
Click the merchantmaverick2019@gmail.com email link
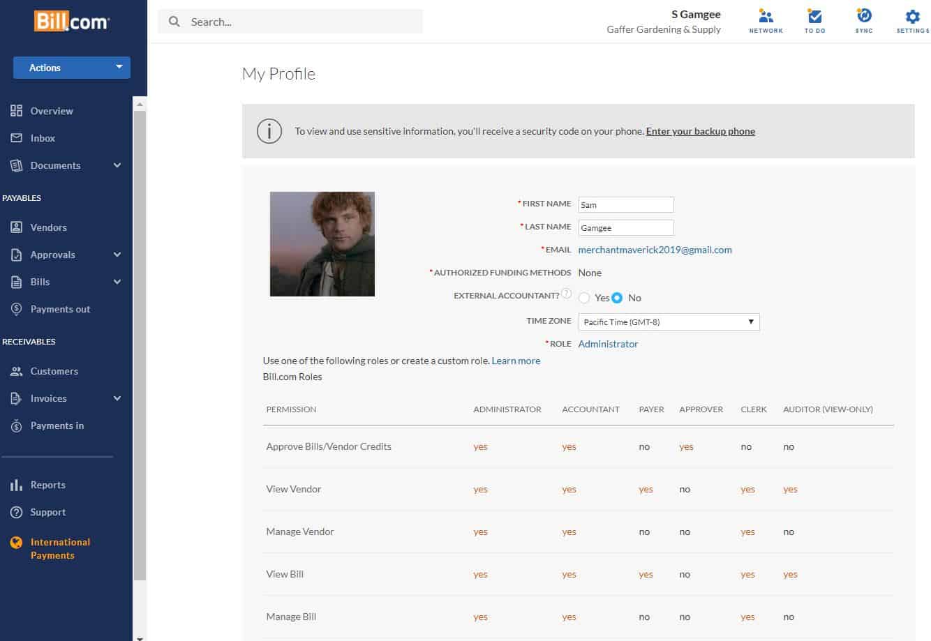tap(655, 250)
